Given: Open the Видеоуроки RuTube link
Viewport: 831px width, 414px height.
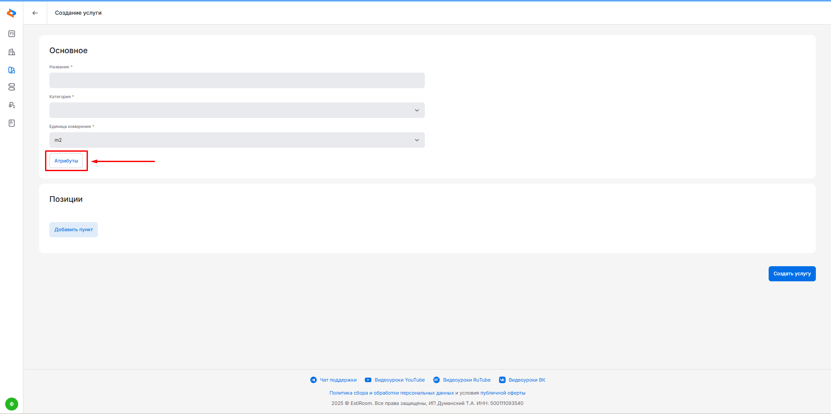Looking at the screenshot, I should point(466,380).
